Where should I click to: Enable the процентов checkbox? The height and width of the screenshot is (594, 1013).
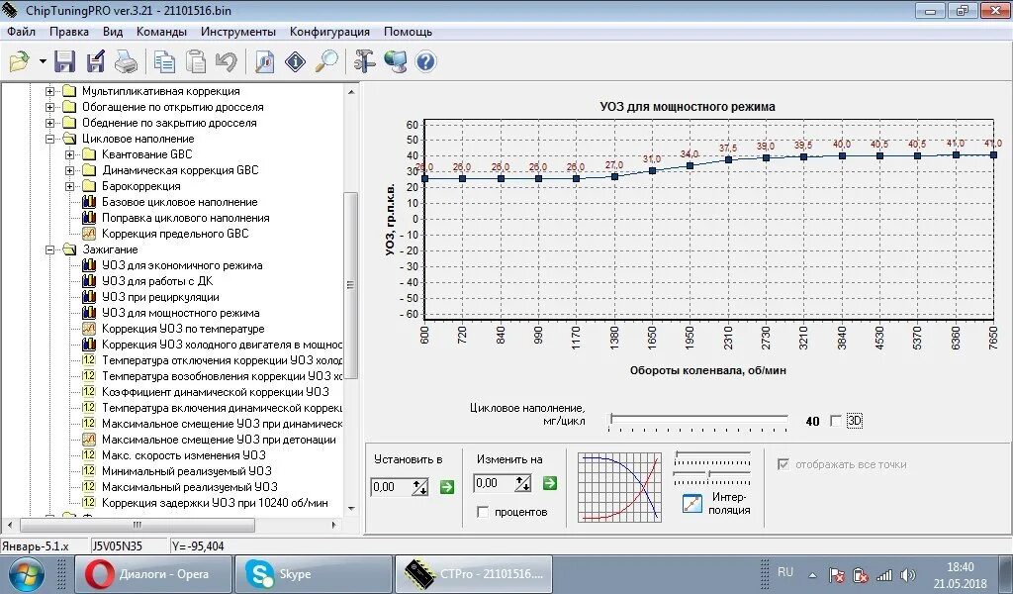click(483, 512)
